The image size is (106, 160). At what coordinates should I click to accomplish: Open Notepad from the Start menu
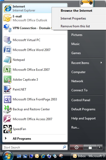coord(35,60)
